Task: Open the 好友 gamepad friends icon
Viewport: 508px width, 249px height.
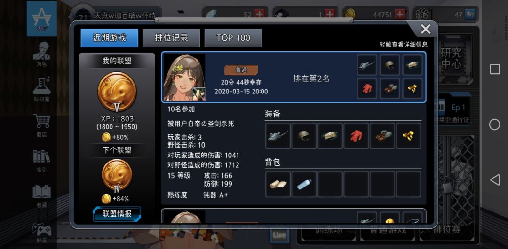Action: (42, 233)
